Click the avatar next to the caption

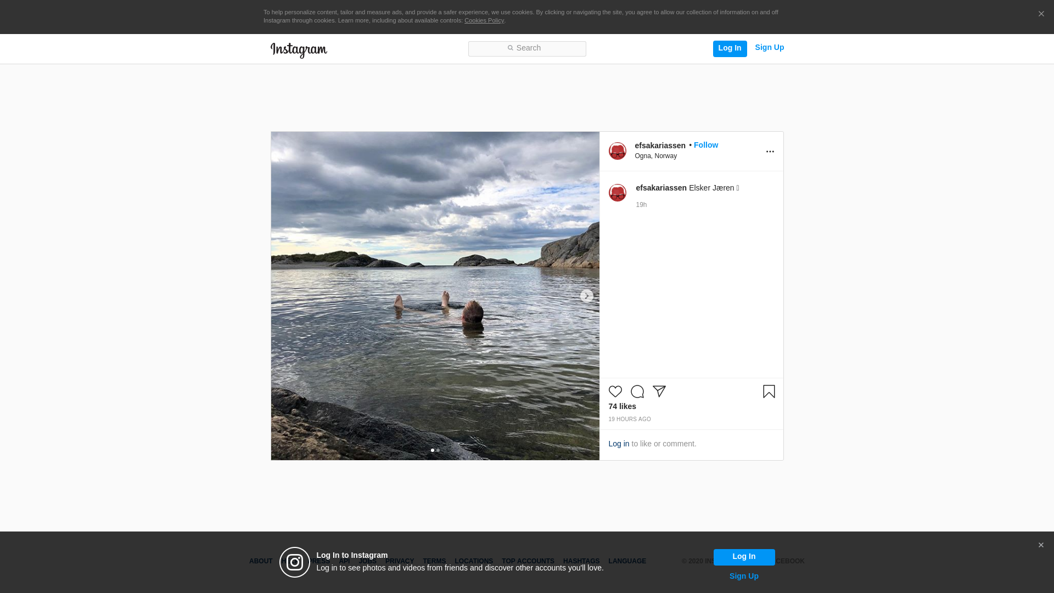(x=618, y=193)
